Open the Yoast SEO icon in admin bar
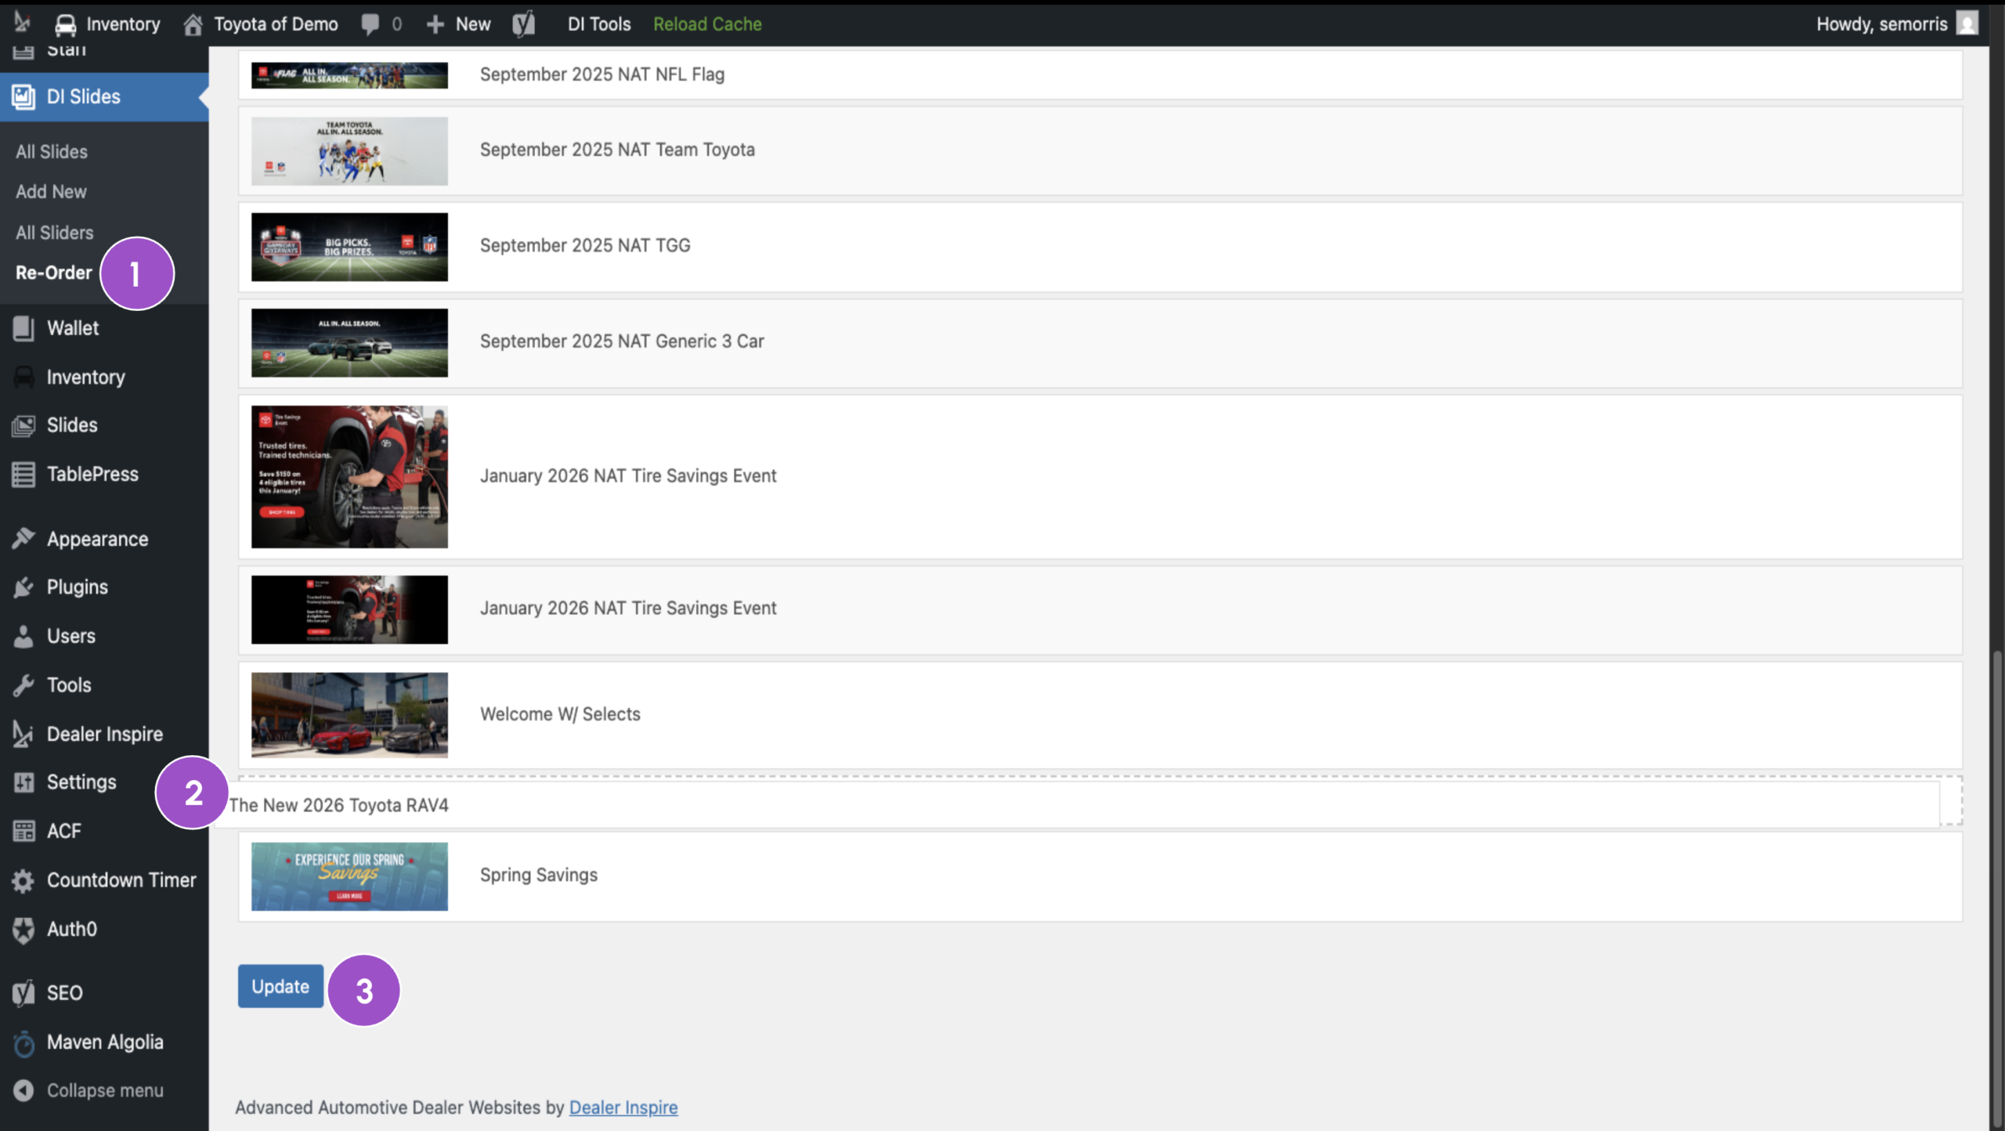2005x1131 pixels. (x=524, y=23)
